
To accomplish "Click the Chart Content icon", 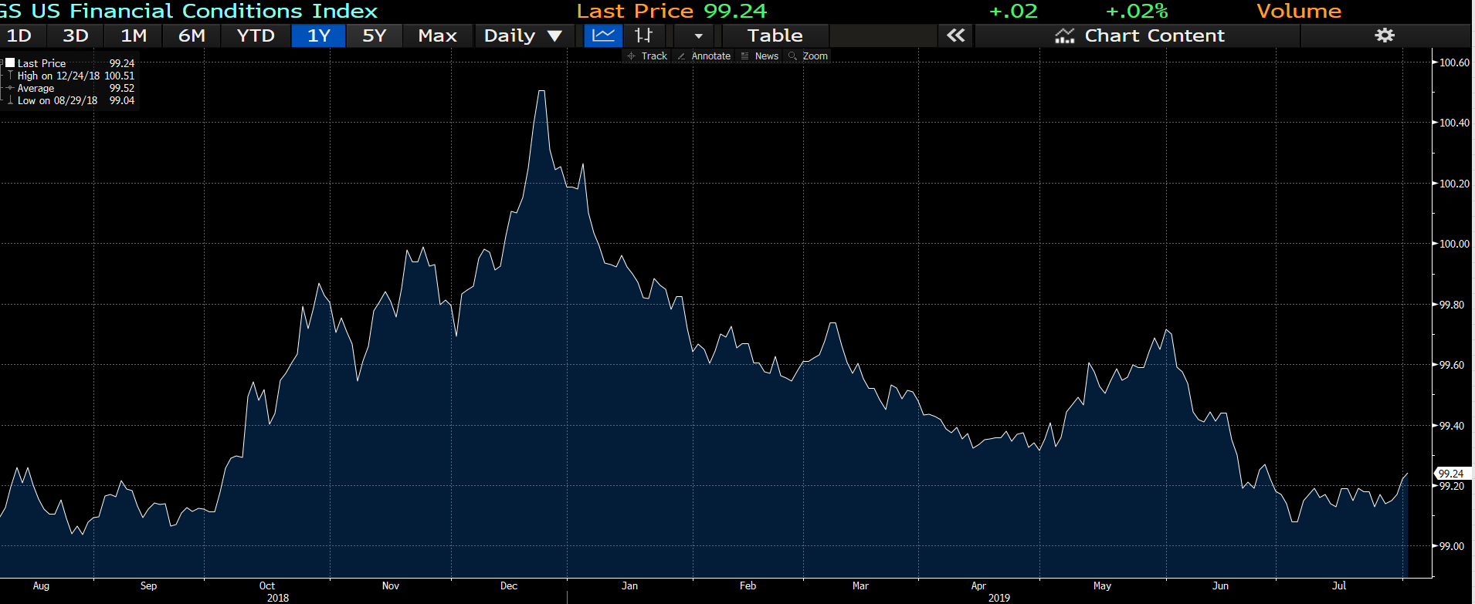I will click(x=1065, y=35).
